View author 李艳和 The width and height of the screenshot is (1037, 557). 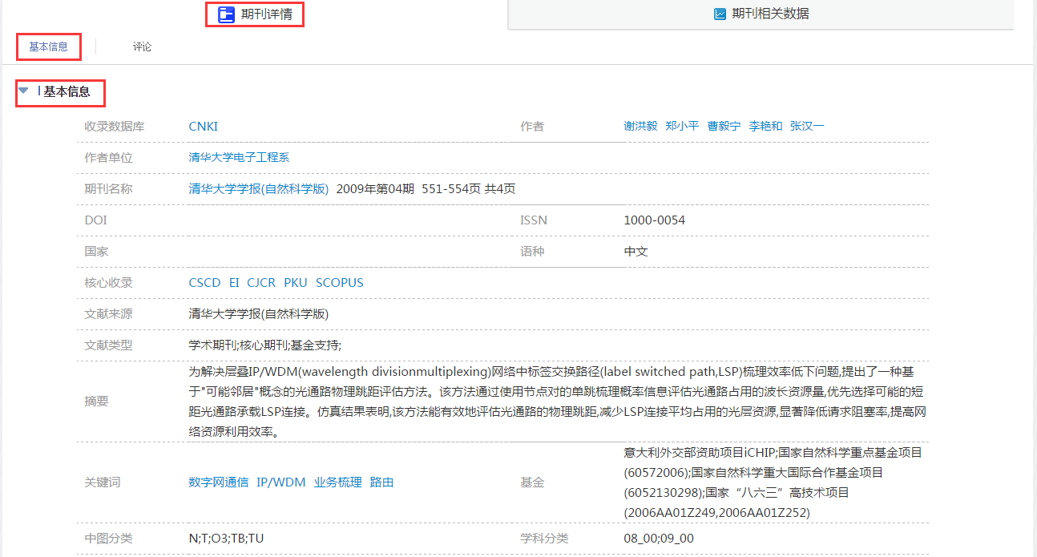click(765, 127)
